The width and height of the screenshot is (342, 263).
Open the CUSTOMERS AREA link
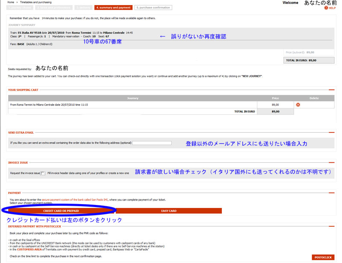point(29,249)
